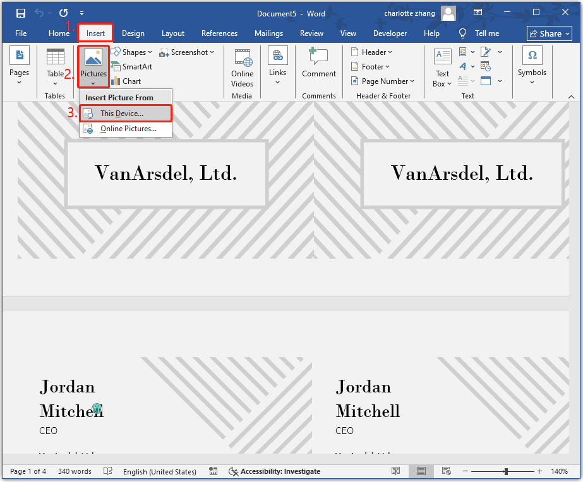Image resolution: width=583 pixels, height=482 pixels.
Task: Switch to the View tab
Action: click(348, 33)
